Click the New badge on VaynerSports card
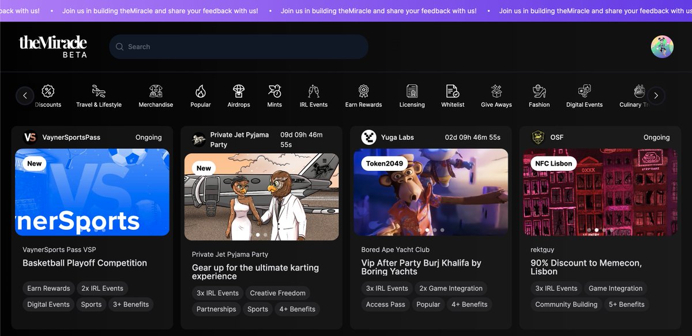Viewport: 692px width, 336px height. 35,163
